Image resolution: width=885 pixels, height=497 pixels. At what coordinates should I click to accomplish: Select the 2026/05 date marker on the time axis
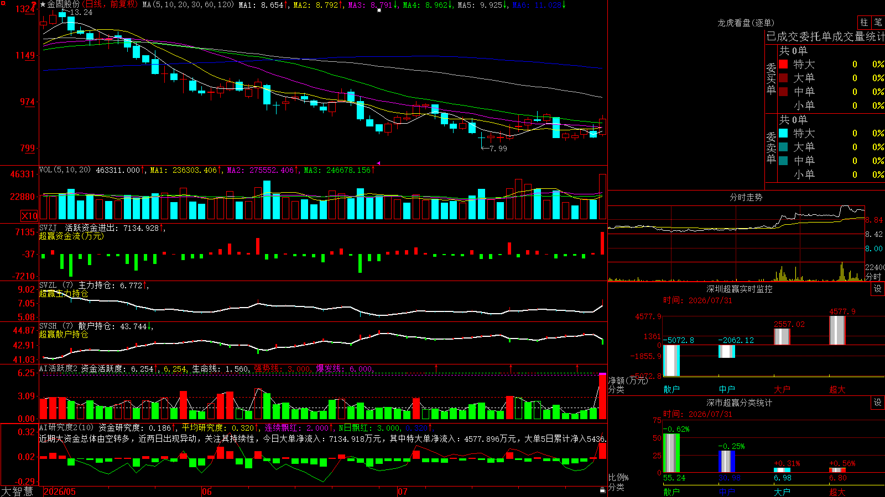click(x=60, y=491)
